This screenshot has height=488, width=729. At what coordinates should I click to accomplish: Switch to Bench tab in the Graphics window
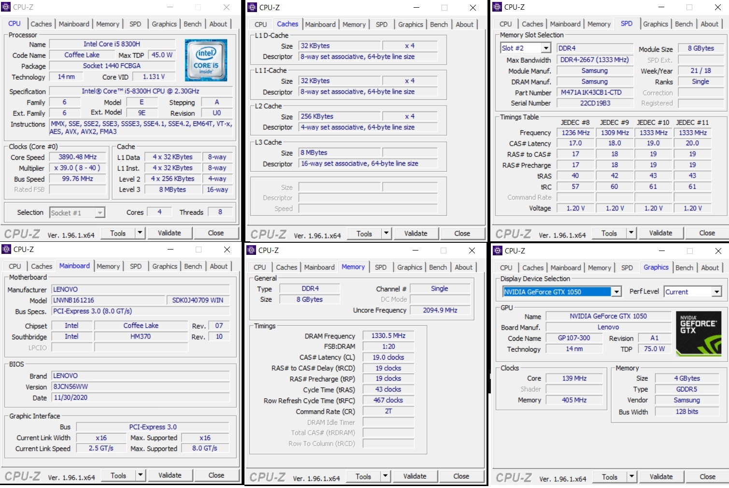point(684,267)
